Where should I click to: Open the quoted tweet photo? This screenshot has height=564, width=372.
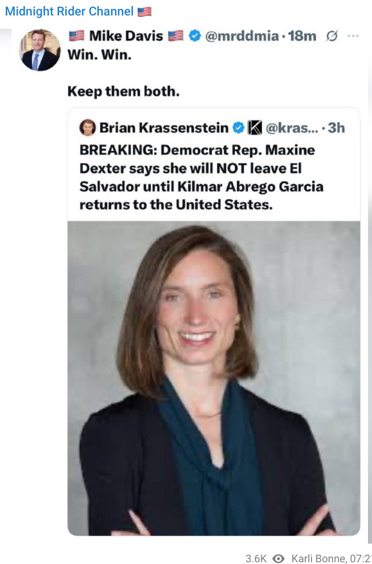214,378
